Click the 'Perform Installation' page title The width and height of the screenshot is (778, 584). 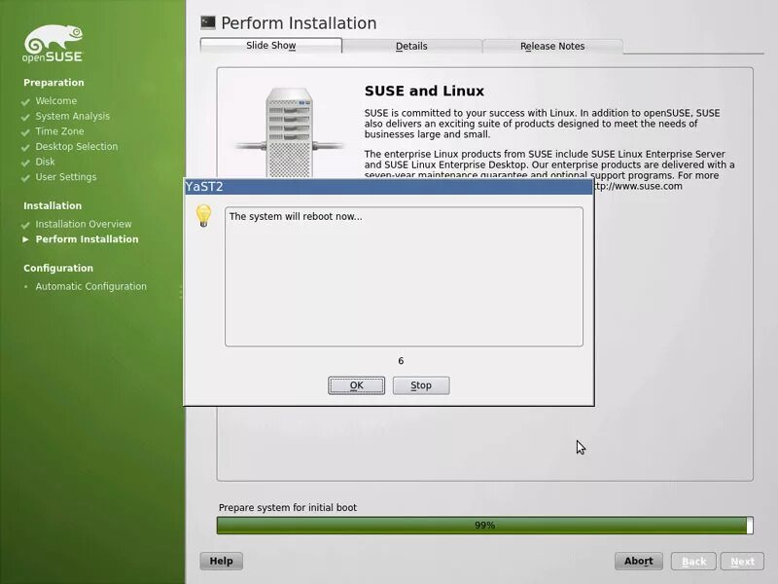[x=299, y=22]
